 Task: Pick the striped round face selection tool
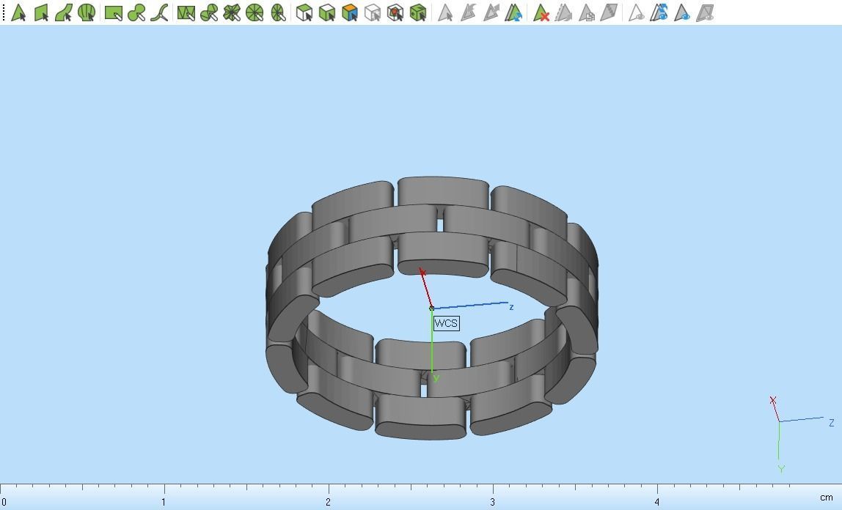point(87,12)
